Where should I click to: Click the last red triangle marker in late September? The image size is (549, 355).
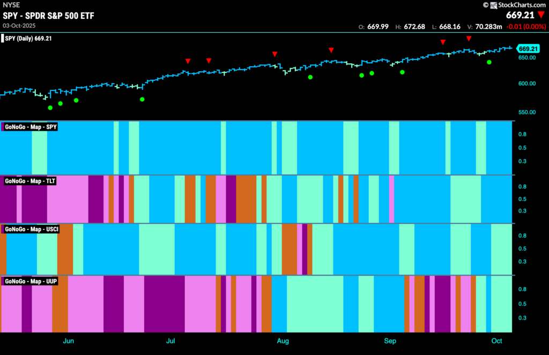point(469,39)
